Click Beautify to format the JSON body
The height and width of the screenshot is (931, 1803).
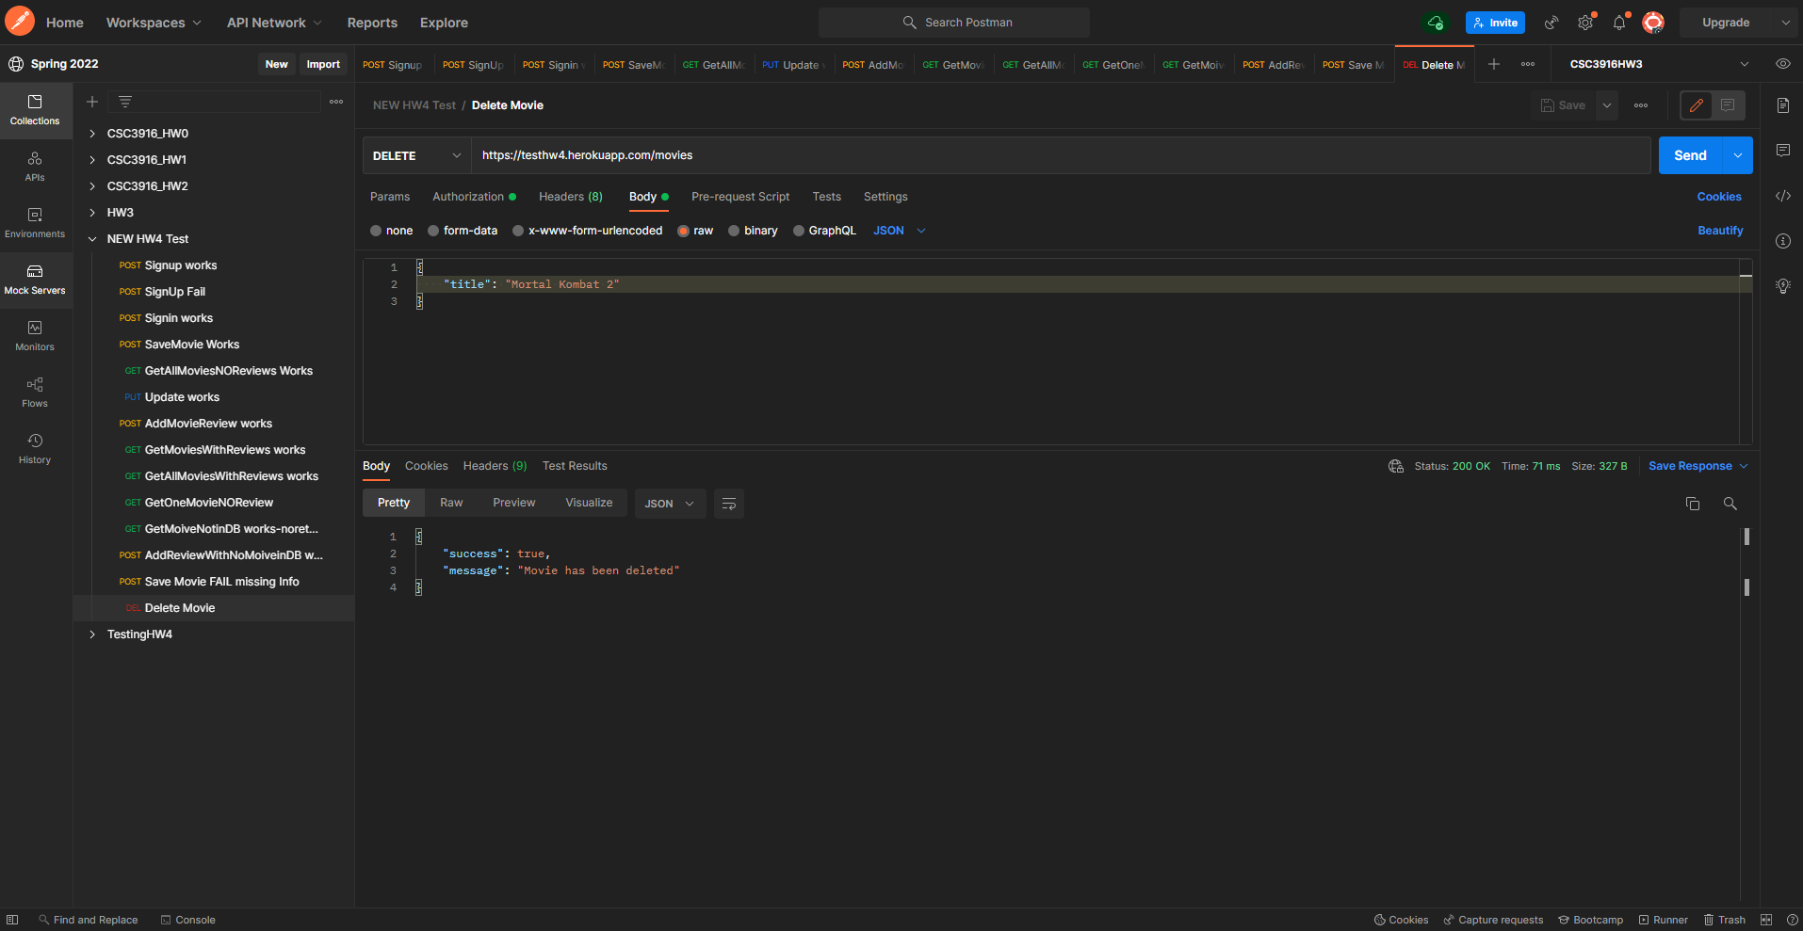1719,230
